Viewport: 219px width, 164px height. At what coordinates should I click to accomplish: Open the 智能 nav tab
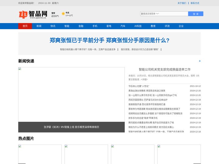pos(67,26)
